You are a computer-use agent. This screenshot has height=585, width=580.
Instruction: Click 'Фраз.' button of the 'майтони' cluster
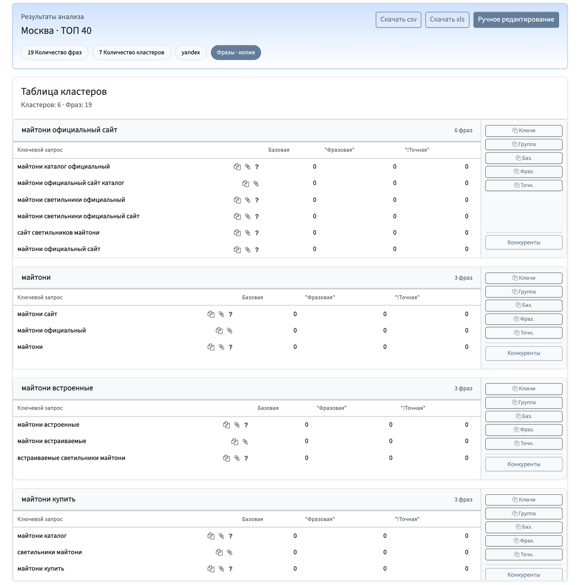[x=524, y=319]
